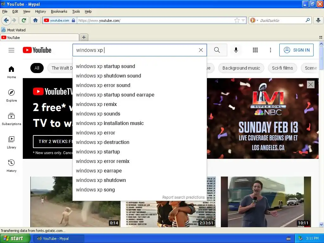Select the Sci-fi films chip
This screenshot has height=243, width=324.
click(x=282, y=68)
